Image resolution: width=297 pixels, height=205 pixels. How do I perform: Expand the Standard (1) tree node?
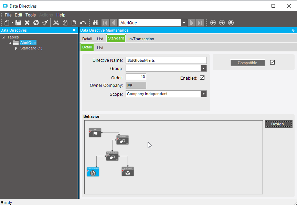click(x=16, y=48)
